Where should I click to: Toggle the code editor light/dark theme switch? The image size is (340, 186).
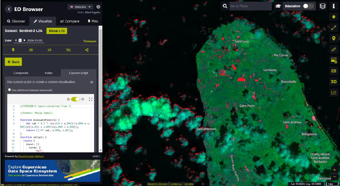(75, 99)
